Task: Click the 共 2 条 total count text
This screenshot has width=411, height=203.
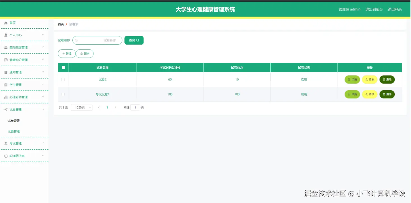Action: [63, 107]
